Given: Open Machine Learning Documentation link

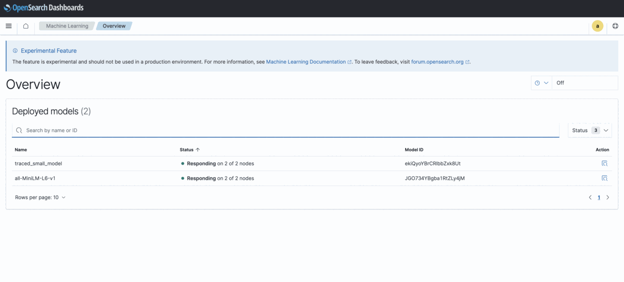Looking at the screenshot, I should [309, 62].
